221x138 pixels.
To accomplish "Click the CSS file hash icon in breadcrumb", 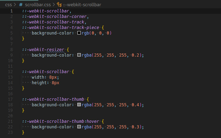I will tap(21, 4).
